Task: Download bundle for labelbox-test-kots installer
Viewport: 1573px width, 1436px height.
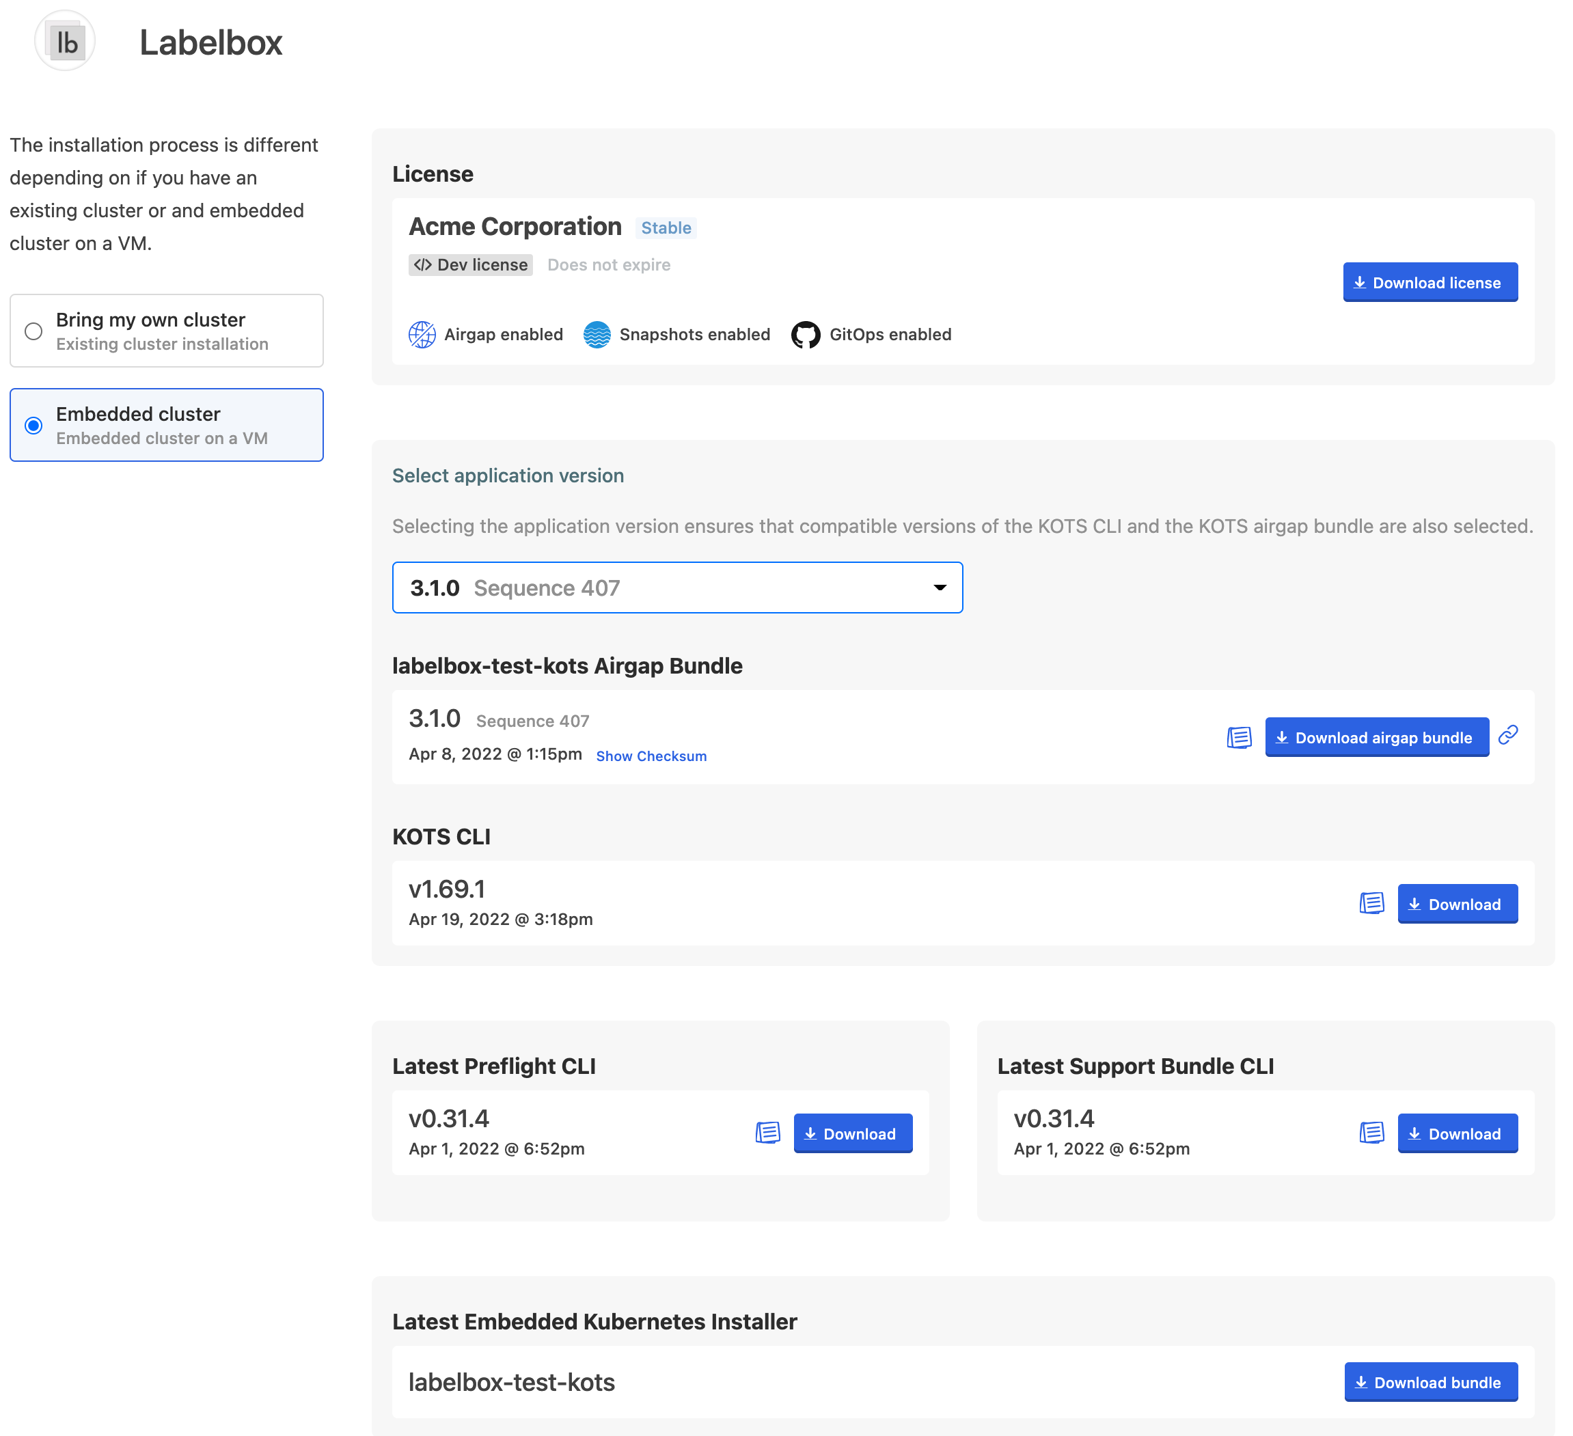Action: tap(1430, 1382)
